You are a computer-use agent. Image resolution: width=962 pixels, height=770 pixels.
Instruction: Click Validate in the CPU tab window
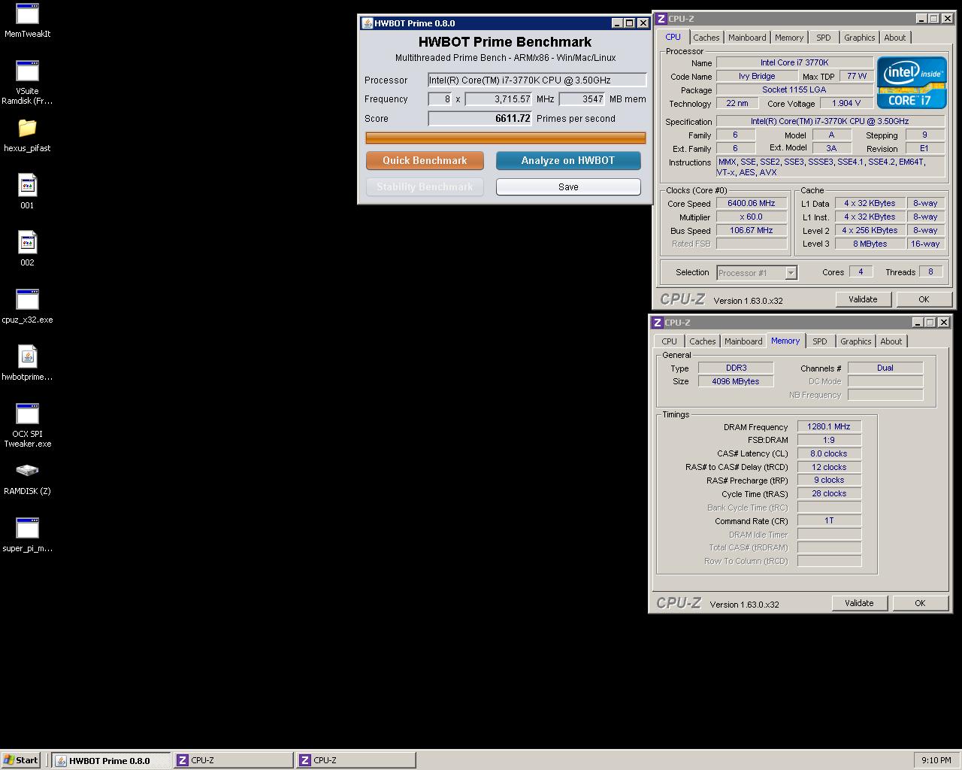(863, 299)
